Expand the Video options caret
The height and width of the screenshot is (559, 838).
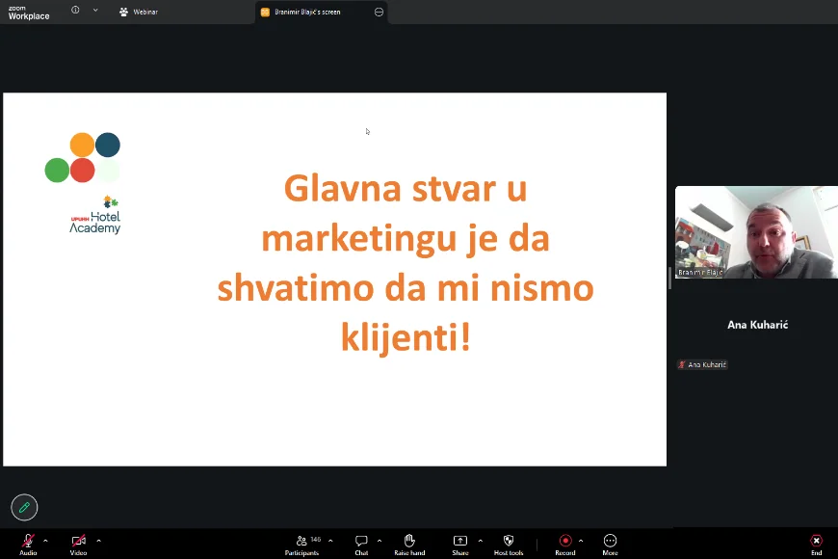(98, 541)
